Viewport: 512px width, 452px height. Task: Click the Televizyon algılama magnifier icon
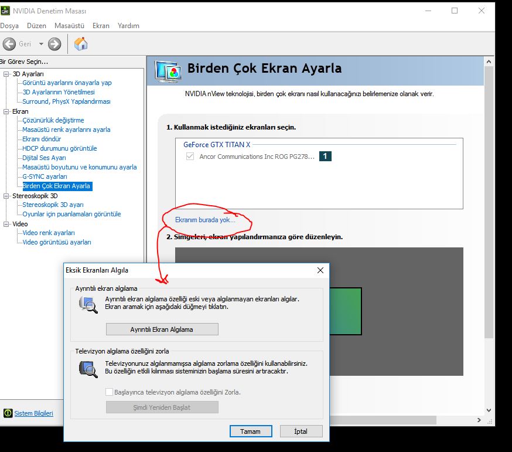(x=88, y=369)
